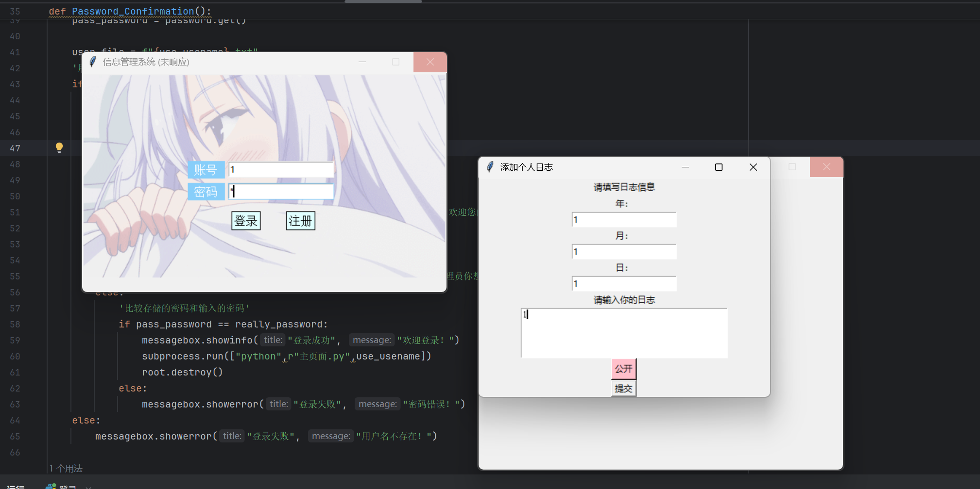This screenshot has height=489, width=980.
Task: Click line number 66 in the gutter
Action: click(x=15, y=453)
